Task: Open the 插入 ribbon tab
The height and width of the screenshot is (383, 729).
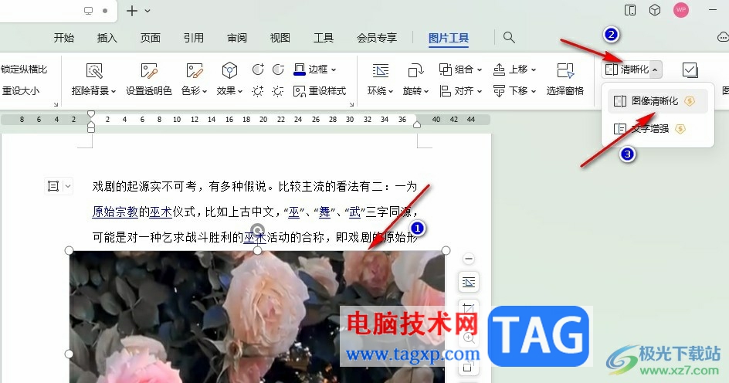Action: pos(107,38)
